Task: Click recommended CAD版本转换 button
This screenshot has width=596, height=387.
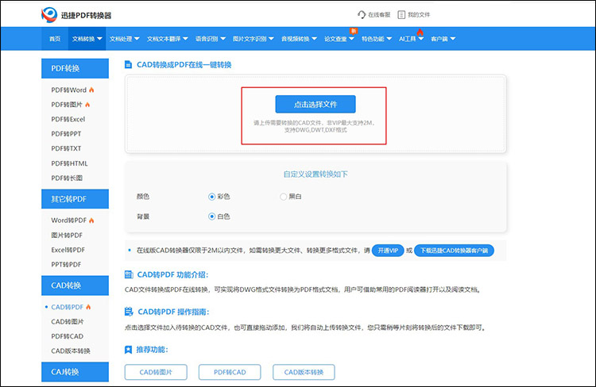Action: pyautogui.click(x=304, y=372)
